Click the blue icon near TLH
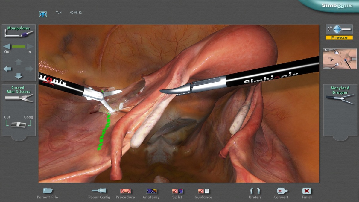359x202 pixels. pos(43,14)
